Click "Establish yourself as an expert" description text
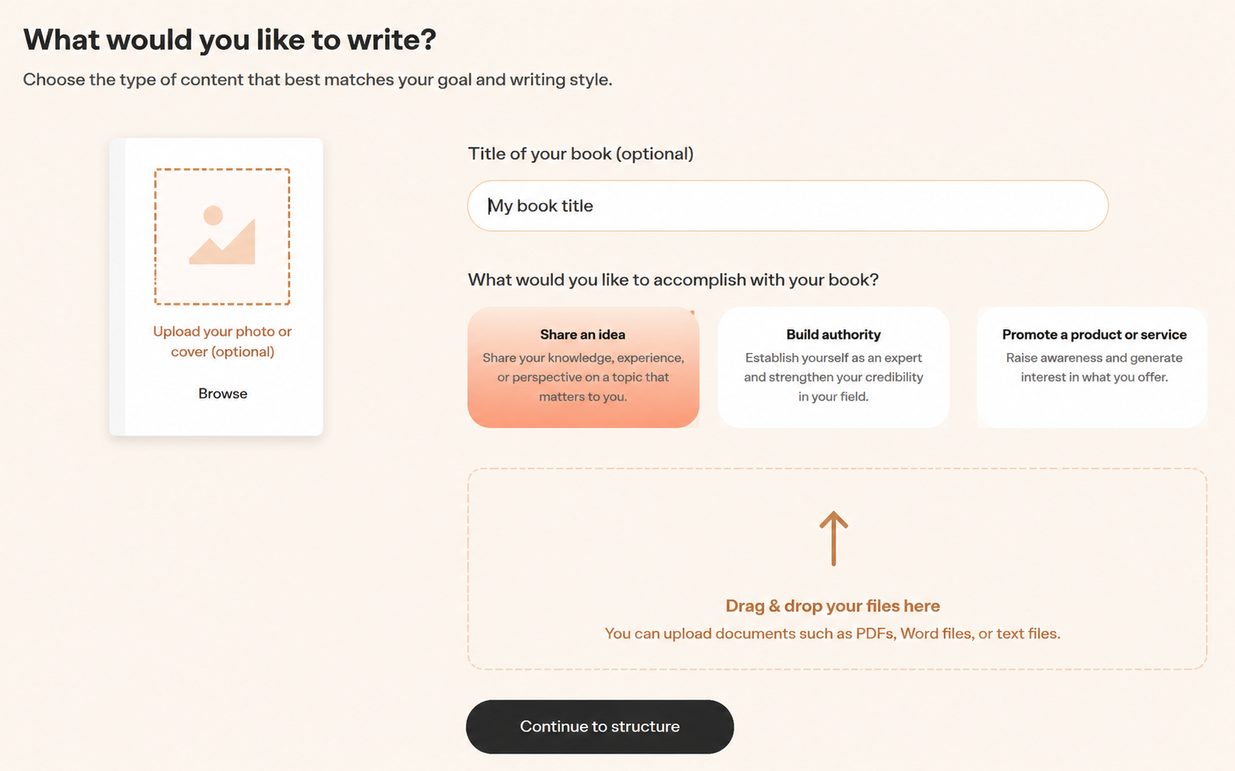Screen dimensions: 1235x771 click(x=834, y=377)
